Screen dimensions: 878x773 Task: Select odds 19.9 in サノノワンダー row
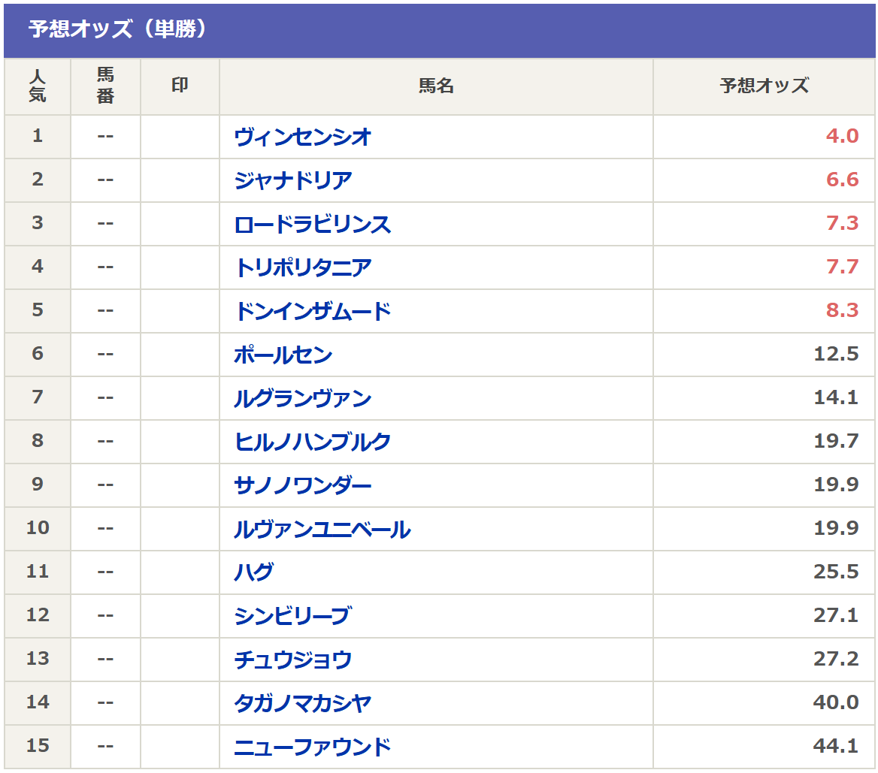coord(836,485)
